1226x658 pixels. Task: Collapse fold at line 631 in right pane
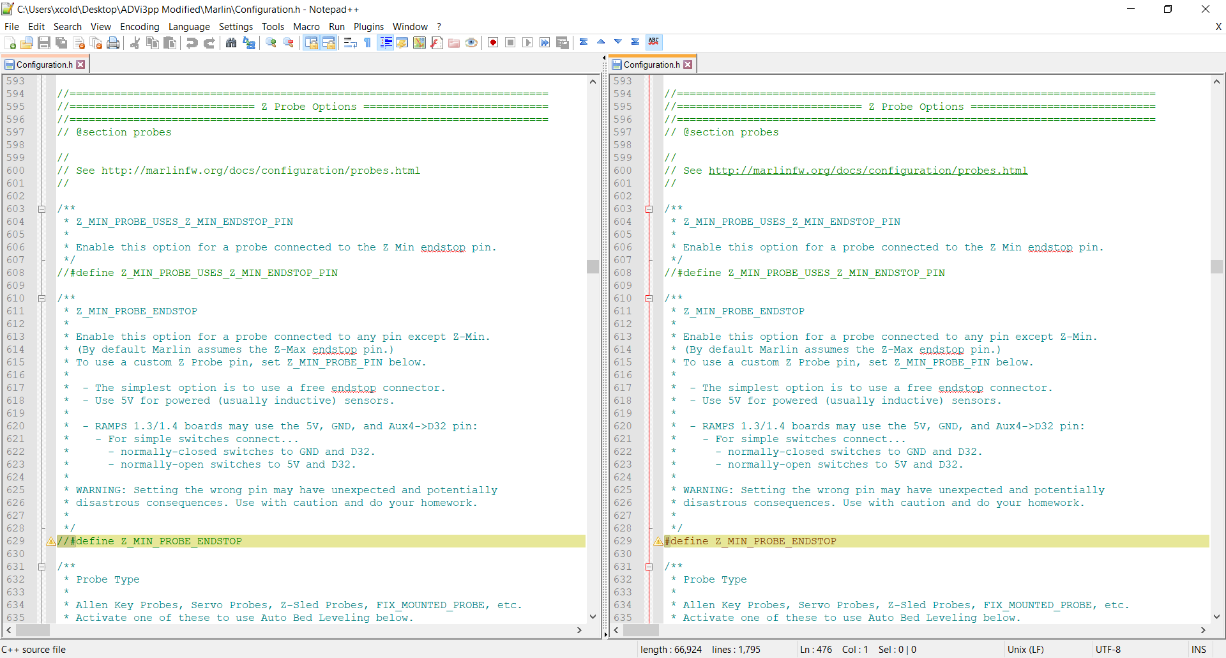pyautogui.click(x=649, y=567)
